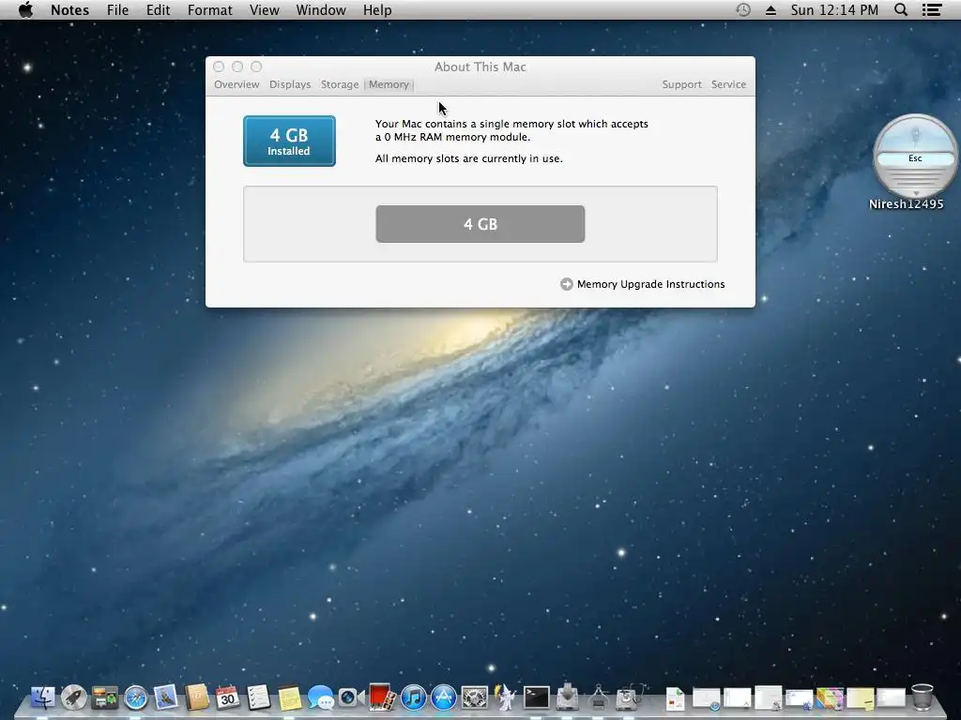961x720 pixels.
Task: Open Mission Control in the Dock
Action: (105, 697)
